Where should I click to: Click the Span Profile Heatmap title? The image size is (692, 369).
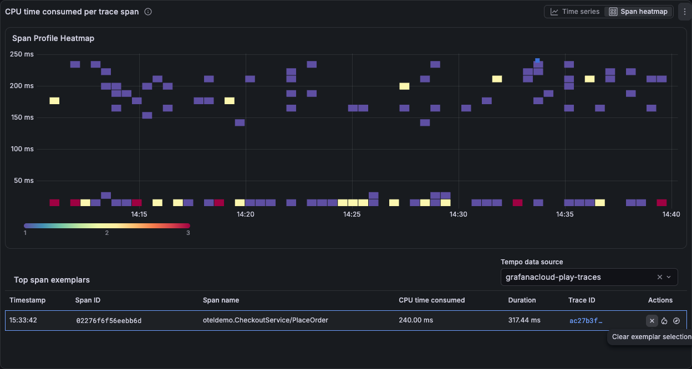pyautogui.click(x=53, y=39)
